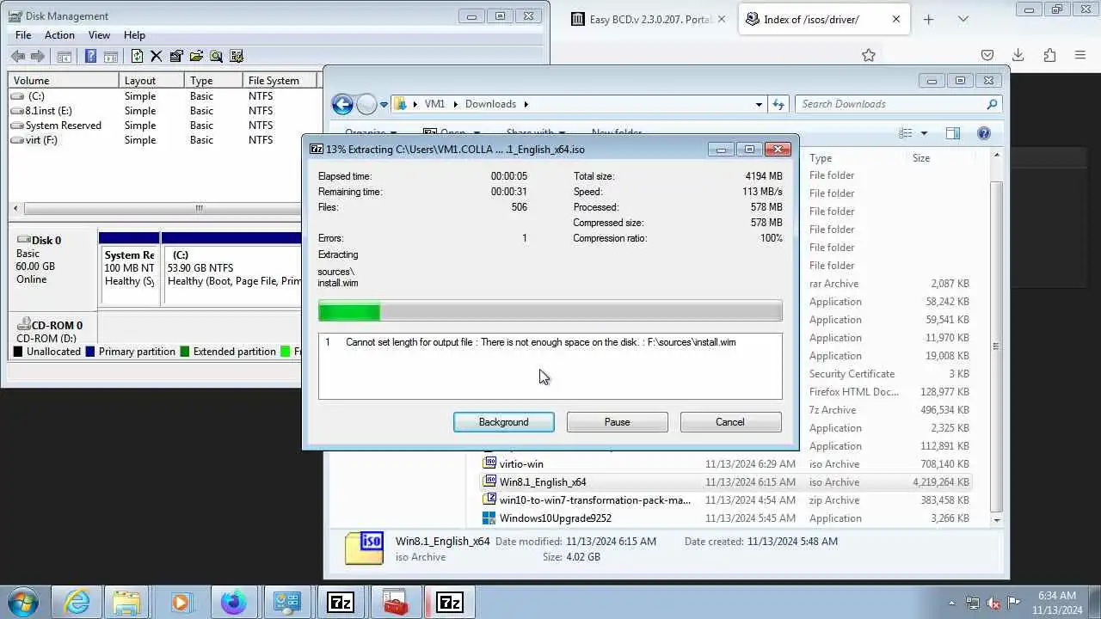Pause the 7-Zip extraction
This screenshot has height=619, width=1101.
point(617,422)
